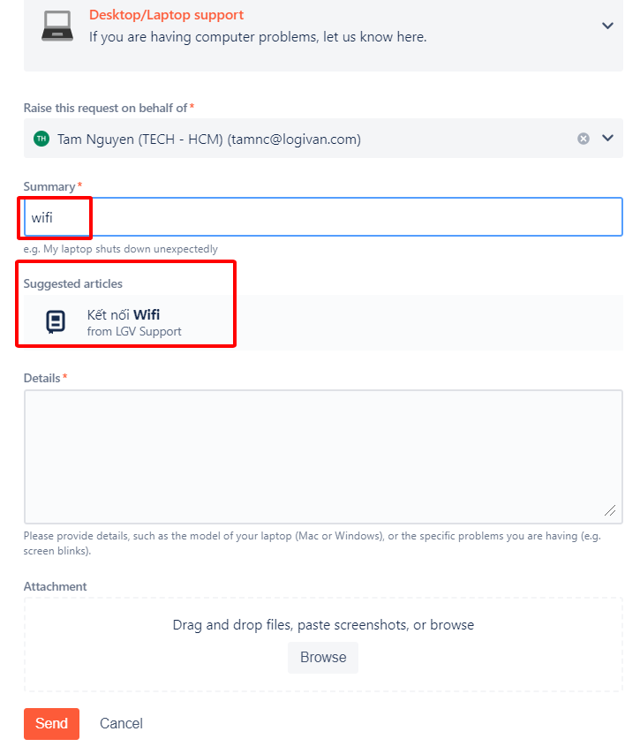The height and width of the screenshot is (754, 640).
Task: Click the Details box resize handle
Action: [x=609, y=510]
